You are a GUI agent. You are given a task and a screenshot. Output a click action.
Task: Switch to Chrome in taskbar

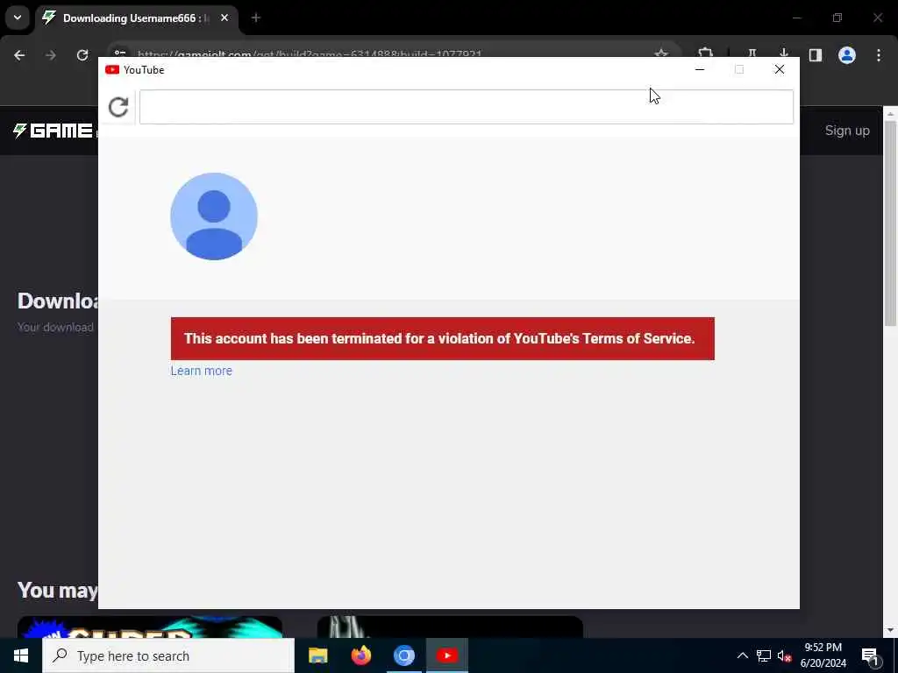tap(403, 655)
